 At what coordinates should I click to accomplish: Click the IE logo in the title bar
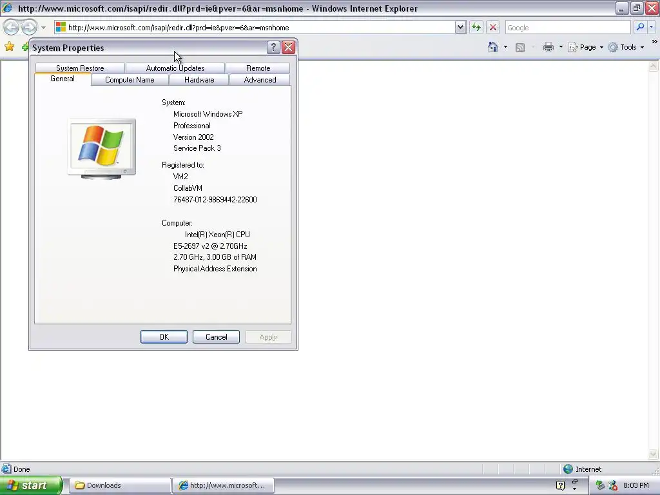click(x=7, y=8)
